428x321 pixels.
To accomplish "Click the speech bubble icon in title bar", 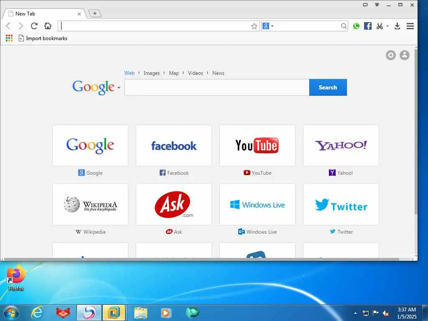I will [365, 5].
